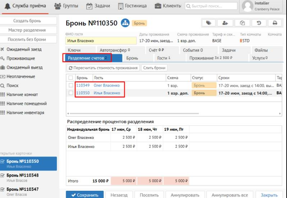The image size is (287, 198).
Task: Click the add guest icon button
Action: [225, 23]
